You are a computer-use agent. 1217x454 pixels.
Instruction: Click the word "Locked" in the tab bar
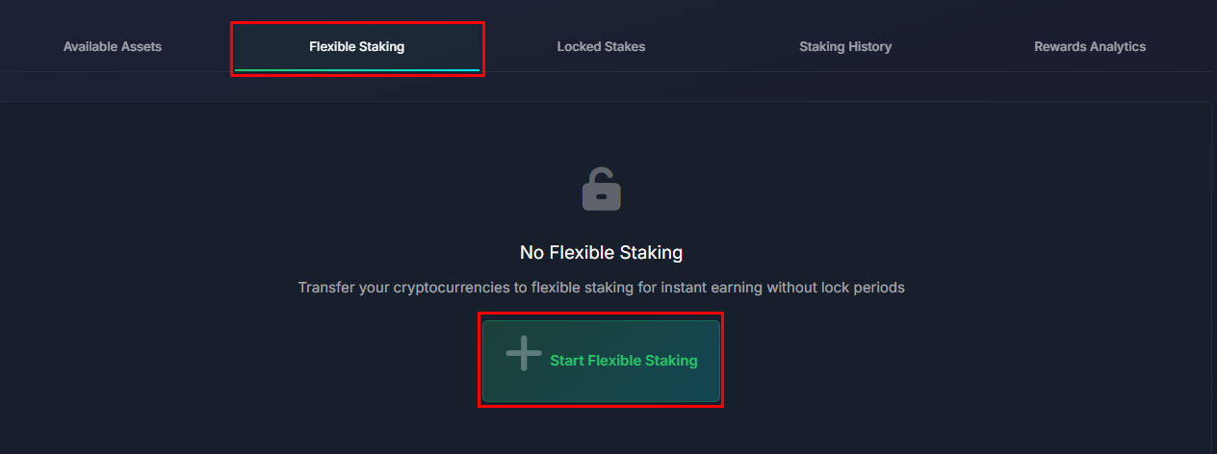tap(579, 46)
